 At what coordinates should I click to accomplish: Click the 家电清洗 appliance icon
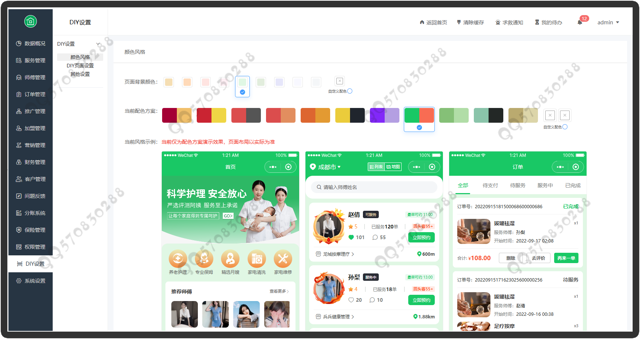point(257,259)
